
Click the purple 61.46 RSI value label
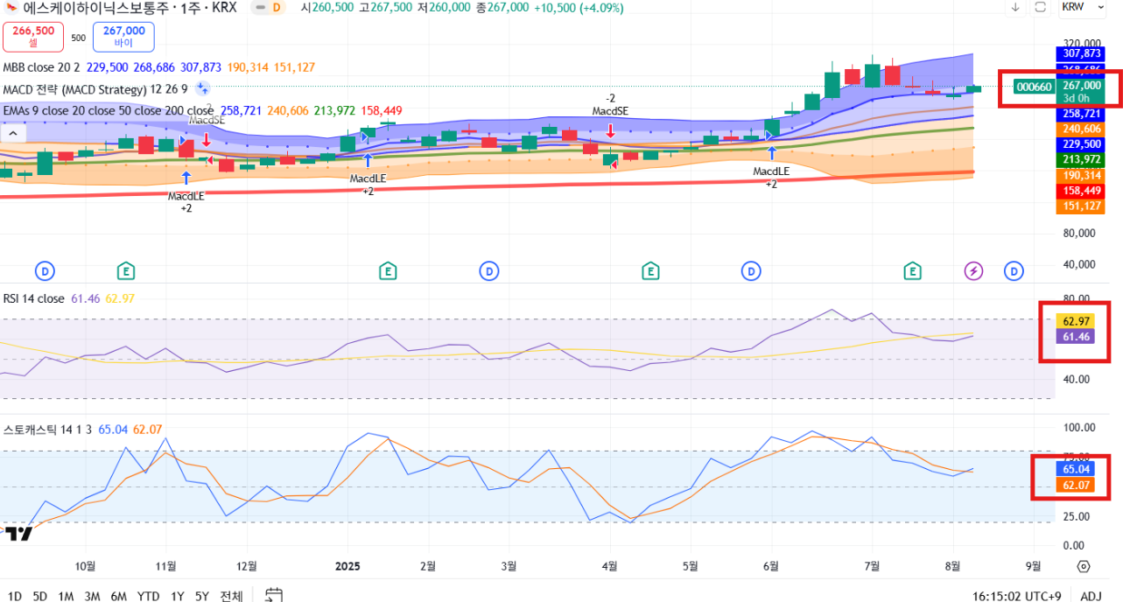tap(1075, 336)
